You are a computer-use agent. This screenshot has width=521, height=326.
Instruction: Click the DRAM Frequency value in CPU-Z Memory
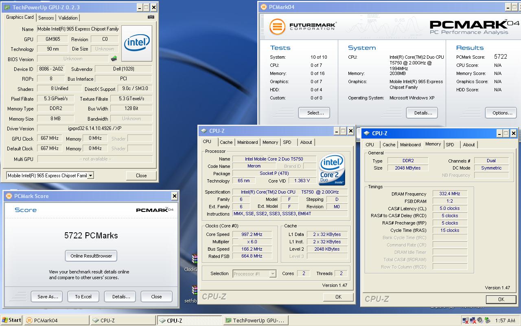[x=450, y=194]
